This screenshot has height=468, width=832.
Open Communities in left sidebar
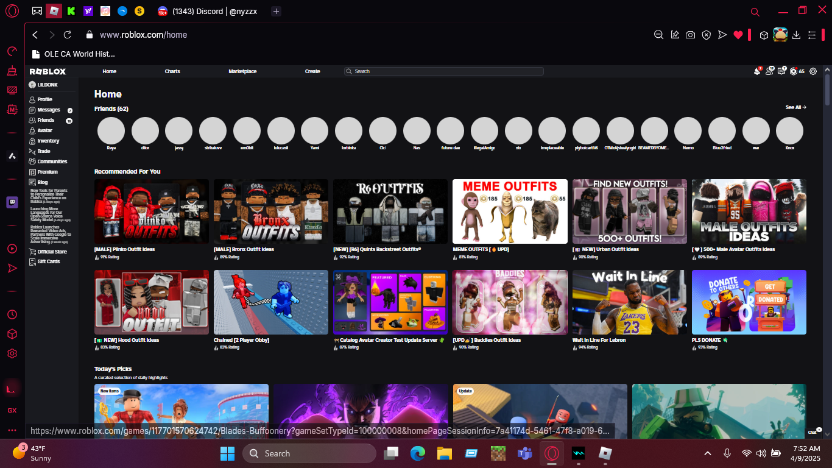click(x=52, y=161)
